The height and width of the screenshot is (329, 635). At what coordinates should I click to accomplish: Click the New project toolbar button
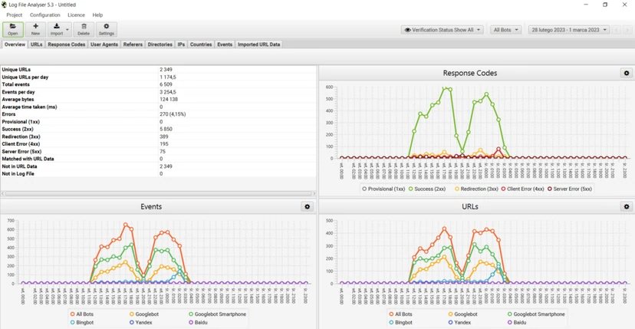(x=35, y=30)
